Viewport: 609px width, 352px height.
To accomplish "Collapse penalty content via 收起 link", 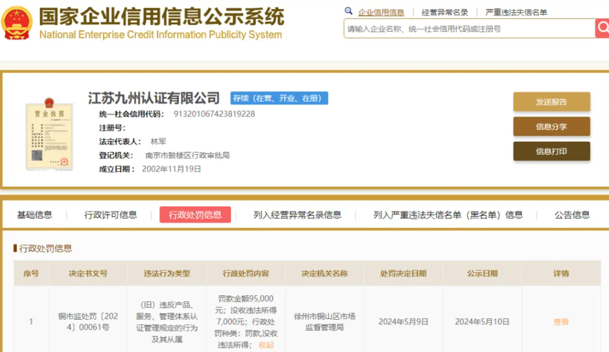I will point(266,344).
